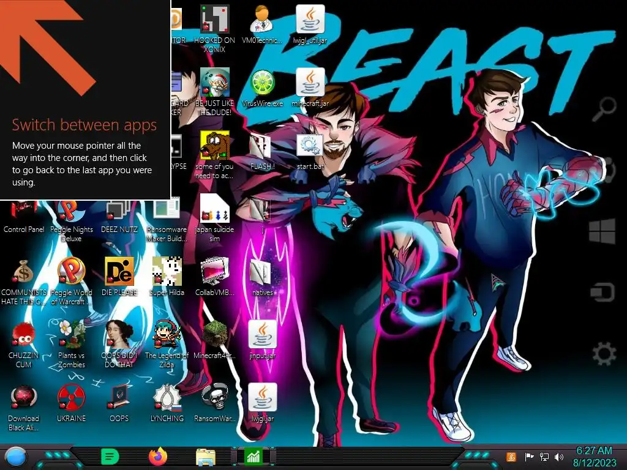Launch VirusWire.exe lime icon
The image size is (627, 470).
coord(262,83)
